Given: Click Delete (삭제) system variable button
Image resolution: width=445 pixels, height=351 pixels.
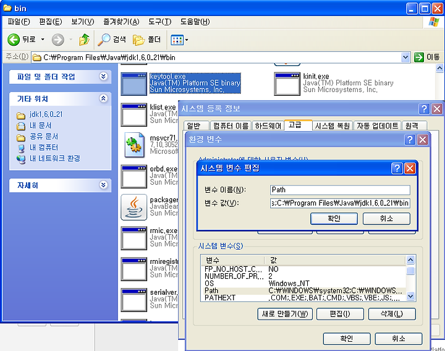Looking at the screenshot, I should click(x=392, y=314).
